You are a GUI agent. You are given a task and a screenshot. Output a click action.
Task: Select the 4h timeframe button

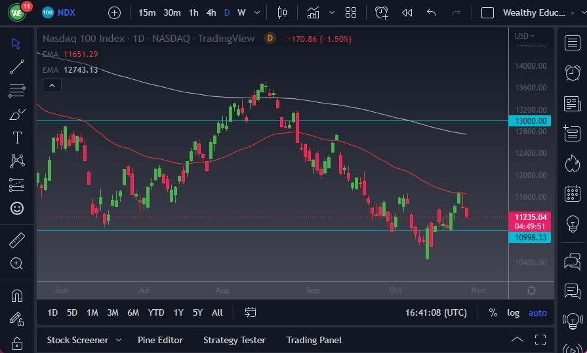coord(211,12)
